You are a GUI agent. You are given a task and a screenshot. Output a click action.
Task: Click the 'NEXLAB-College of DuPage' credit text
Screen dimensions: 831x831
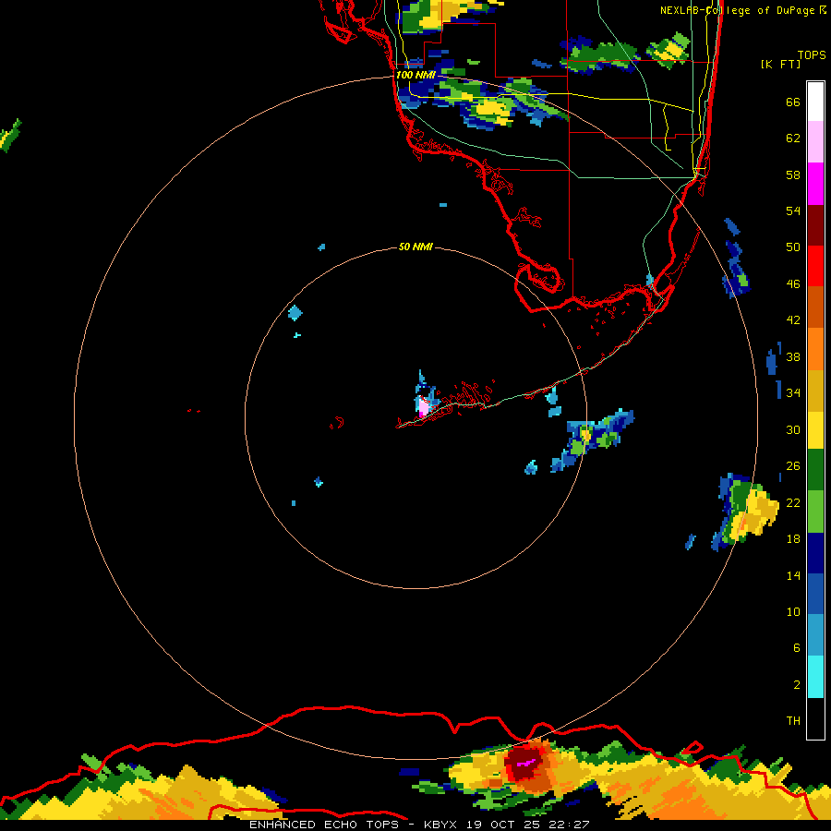coord(737,10)
